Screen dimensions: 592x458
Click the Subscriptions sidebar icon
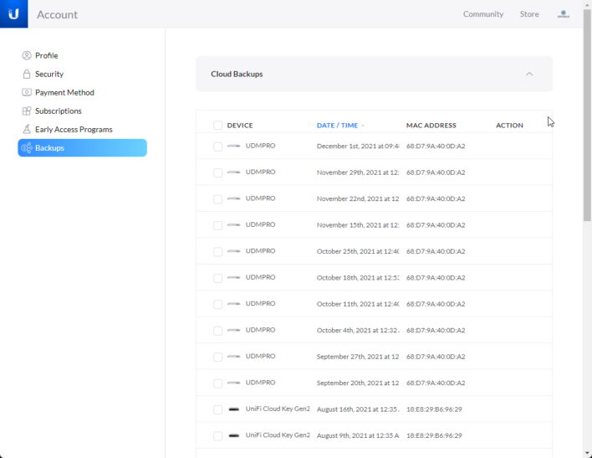(x=27, y=111)
